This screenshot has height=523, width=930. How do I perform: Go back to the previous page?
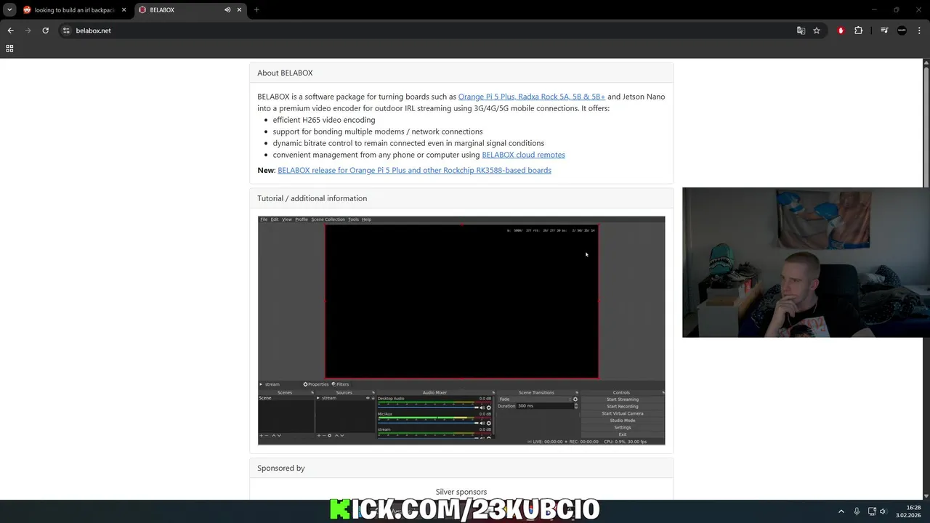pyautogui.click(x=10, y=31)
